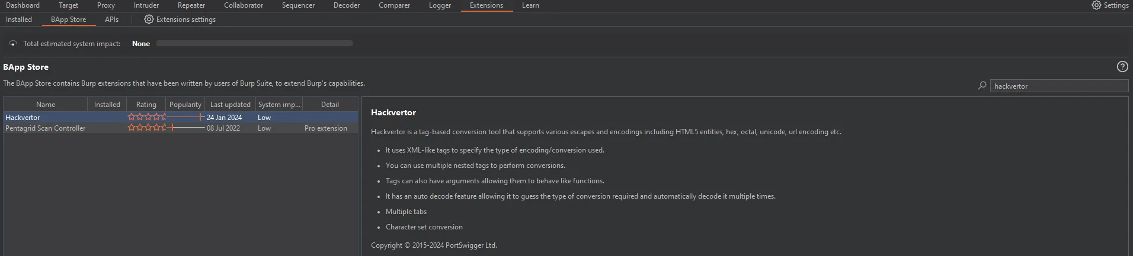Select the Hackvertor row
Image resolution: width=1133 pixels, height=256 pixels.
(181, 118)
